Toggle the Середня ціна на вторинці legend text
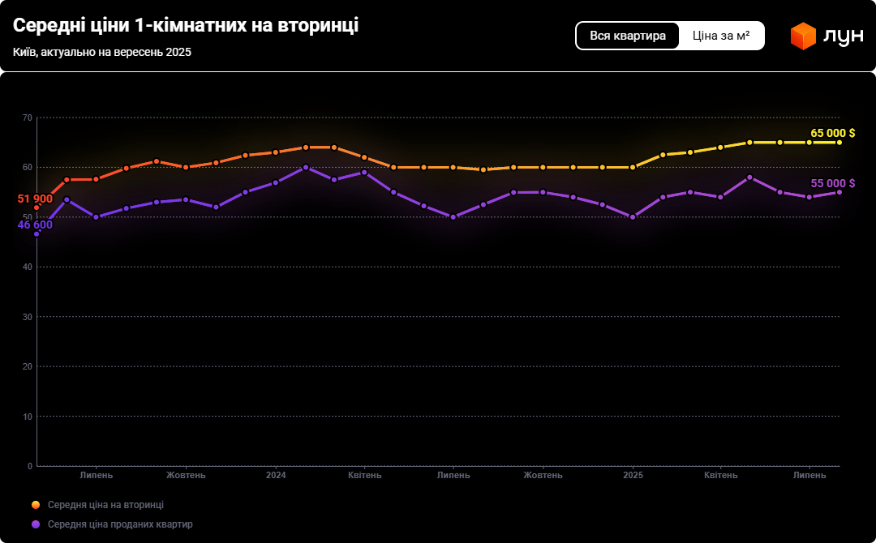Viewport: 876px width, 543px height. [105, 505]
